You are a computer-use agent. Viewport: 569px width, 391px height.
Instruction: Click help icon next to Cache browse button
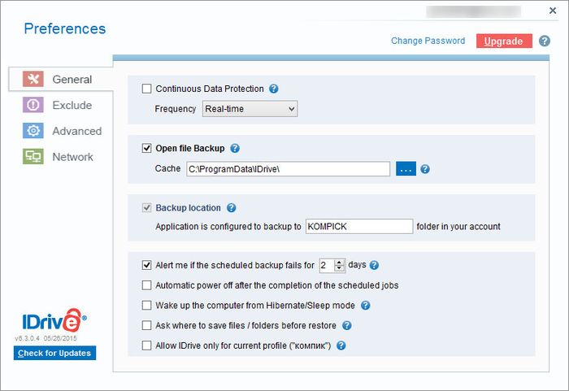[425, 169]
